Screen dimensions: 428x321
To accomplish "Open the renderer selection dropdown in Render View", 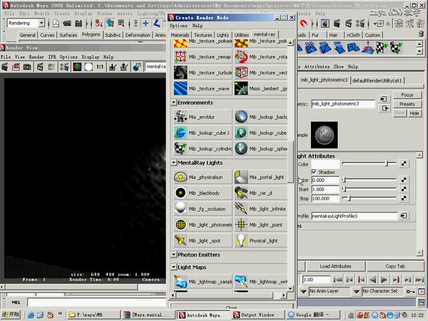I will (156, 66).
